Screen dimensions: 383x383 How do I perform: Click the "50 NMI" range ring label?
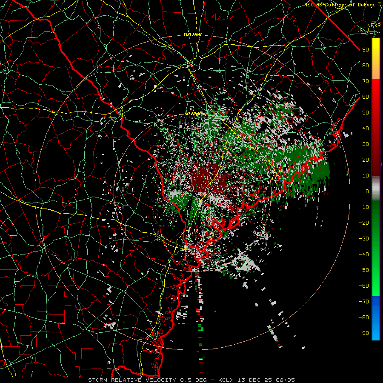tap(192, 114)
